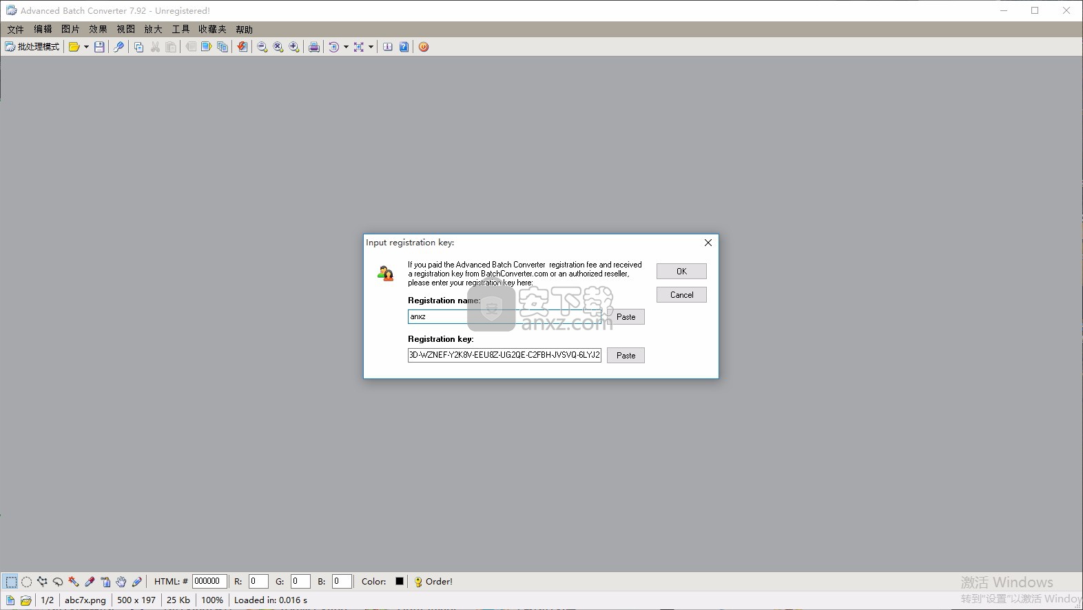
Task: Expand the rotate dropdown arrow
Action: click(346, 47)
